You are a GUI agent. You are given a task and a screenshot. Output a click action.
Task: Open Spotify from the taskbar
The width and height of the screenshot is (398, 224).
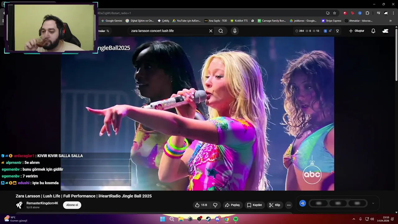pos(236,219)
